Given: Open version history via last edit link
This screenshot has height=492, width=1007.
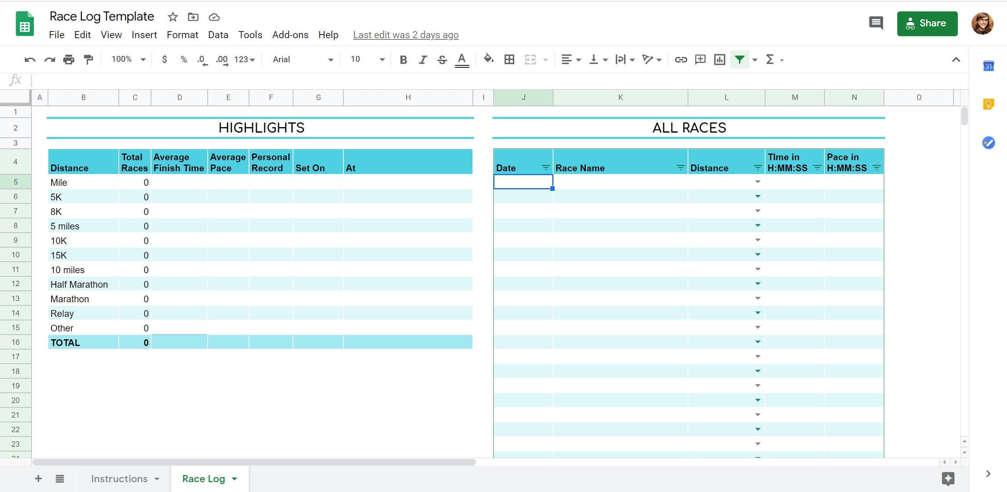Looking at the screenshot, I should [x=406, y=35].
